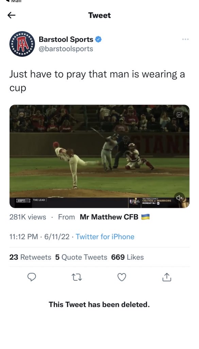
Task: Tap the reply bubble icon
Action: (x=32, y=277)
